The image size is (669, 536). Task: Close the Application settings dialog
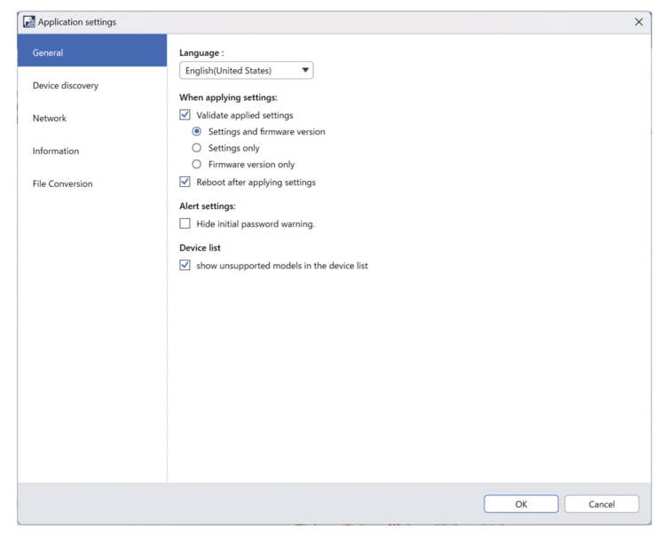pyautogui.click(x=639, y=21)
